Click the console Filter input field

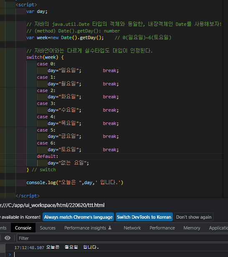click(x=122, y=238)
